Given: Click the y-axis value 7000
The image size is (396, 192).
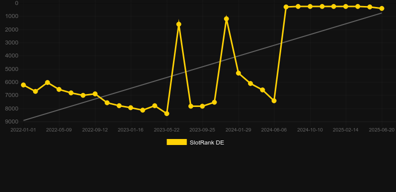Looking at the screenshot, I should point(12,95).
